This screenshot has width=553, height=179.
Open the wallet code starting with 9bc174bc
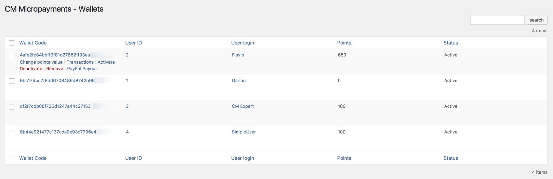(57, 80)
